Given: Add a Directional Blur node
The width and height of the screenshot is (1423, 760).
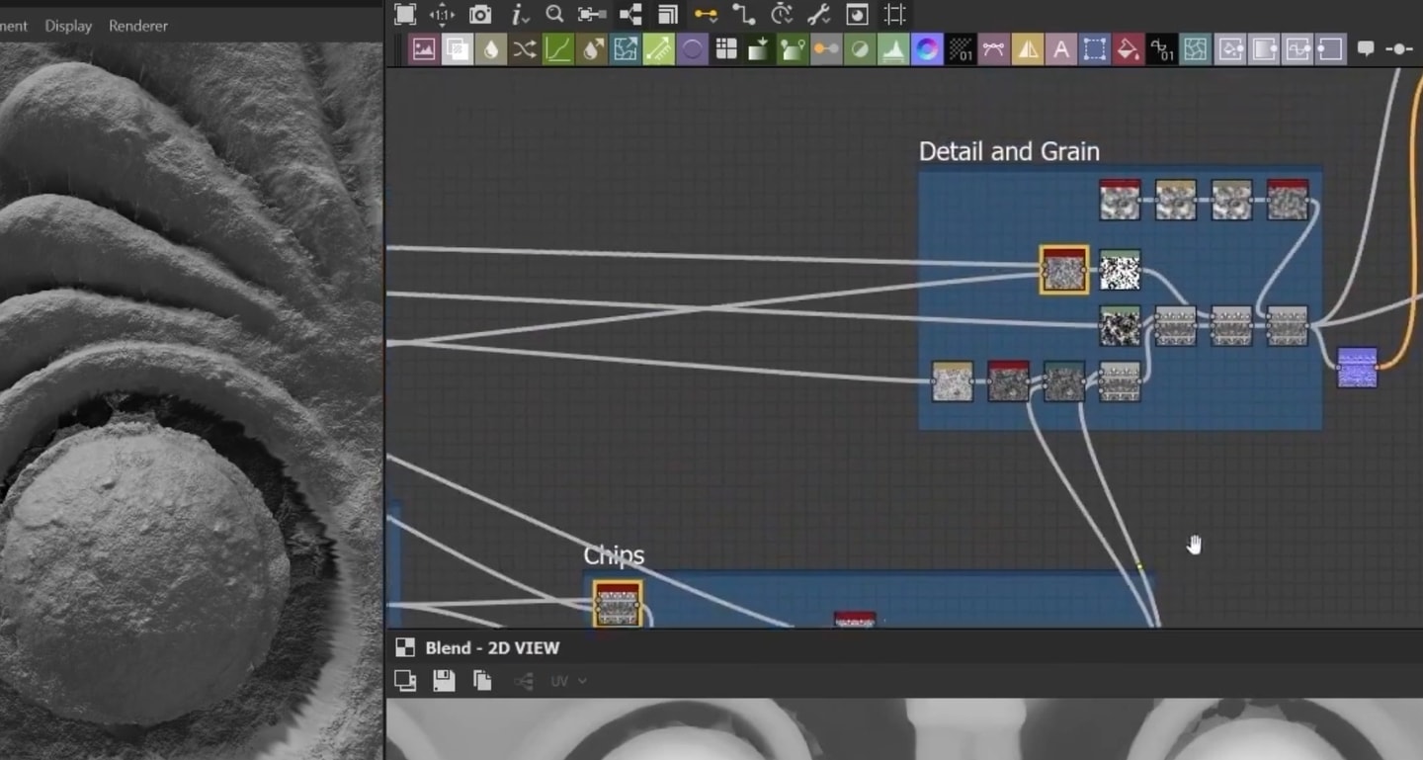Looking at the screenshot, I should 592,49.
